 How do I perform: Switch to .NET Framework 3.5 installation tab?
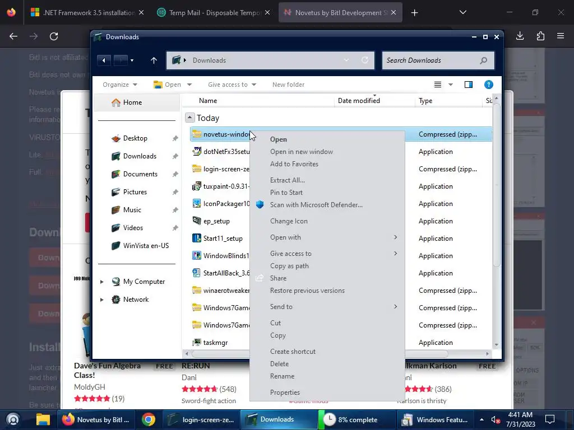(87, 12)
